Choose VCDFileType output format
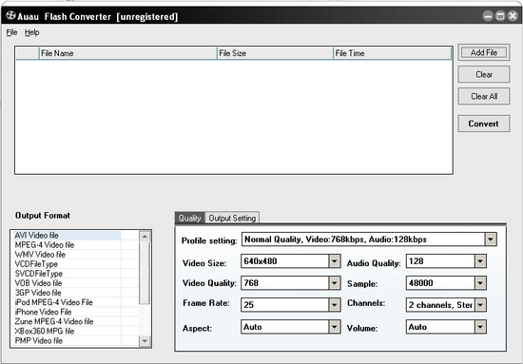The width and height of the screenshot is (523, 364). click(67, 264)
